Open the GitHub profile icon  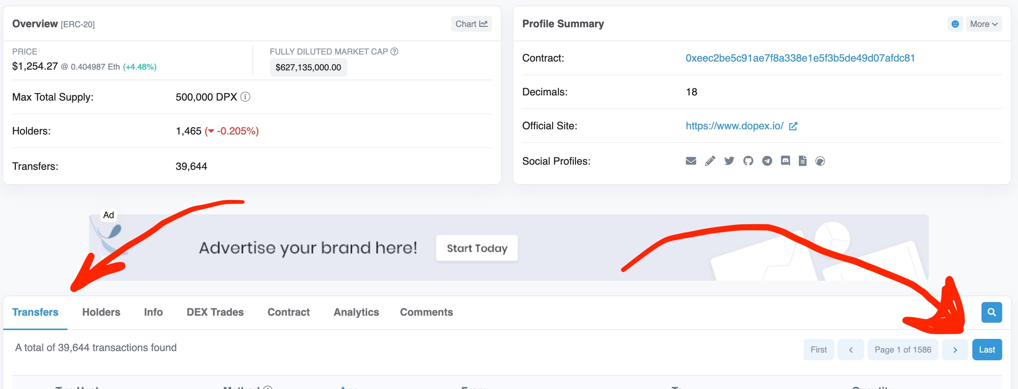point(748,161)
